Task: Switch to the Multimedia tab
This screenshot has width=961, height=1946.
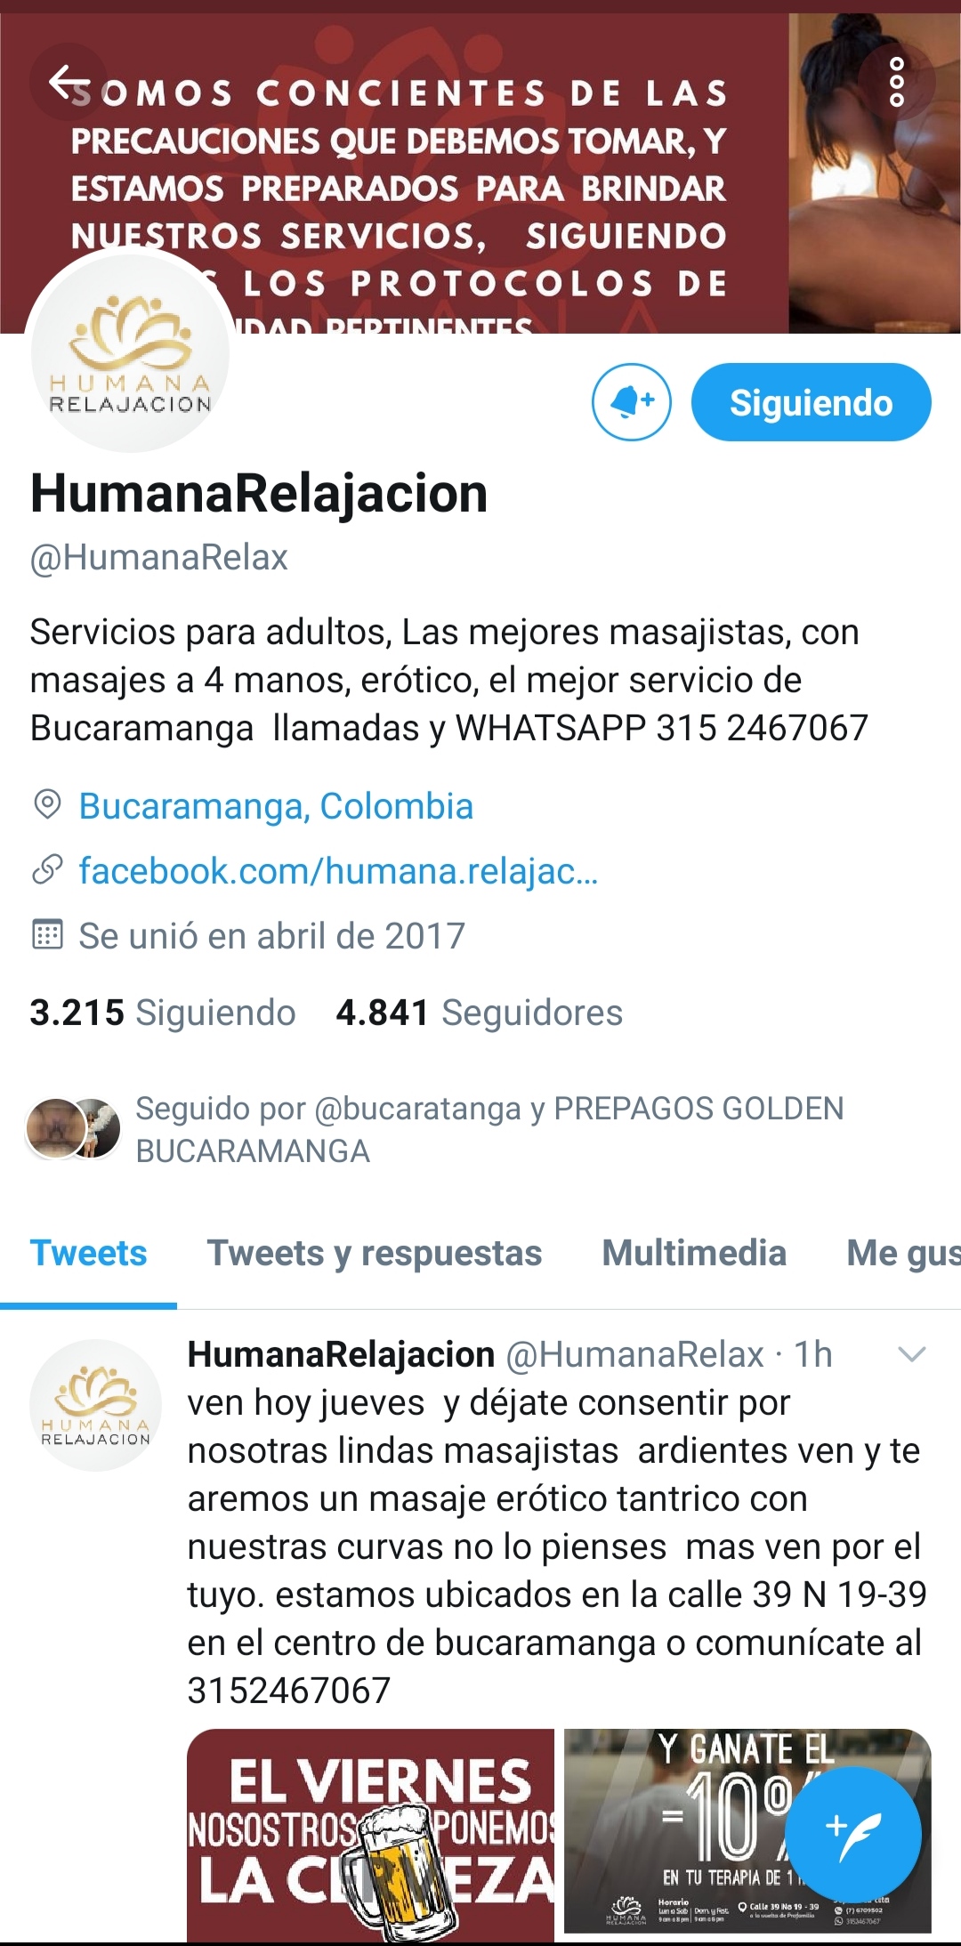Action: (x=694, y=1253)
